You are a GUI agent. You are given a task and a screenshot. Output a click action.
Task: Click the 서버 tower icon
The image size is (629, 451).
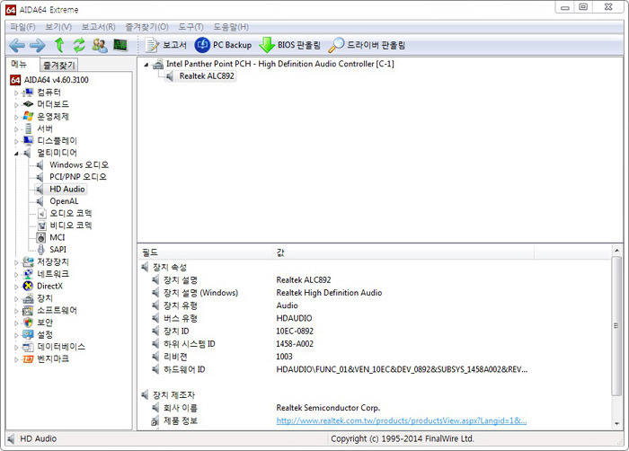[x=28, y=128]
